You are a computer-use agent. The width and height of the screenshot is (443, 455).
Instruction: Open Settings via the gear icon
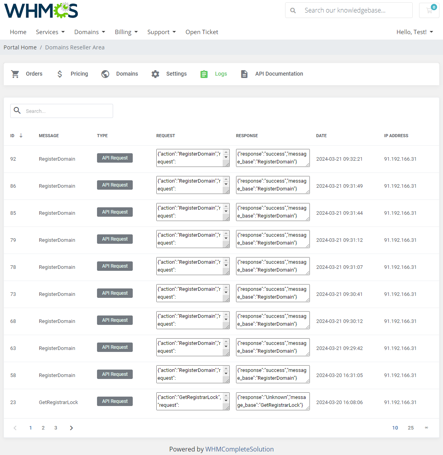click(155, 74)
